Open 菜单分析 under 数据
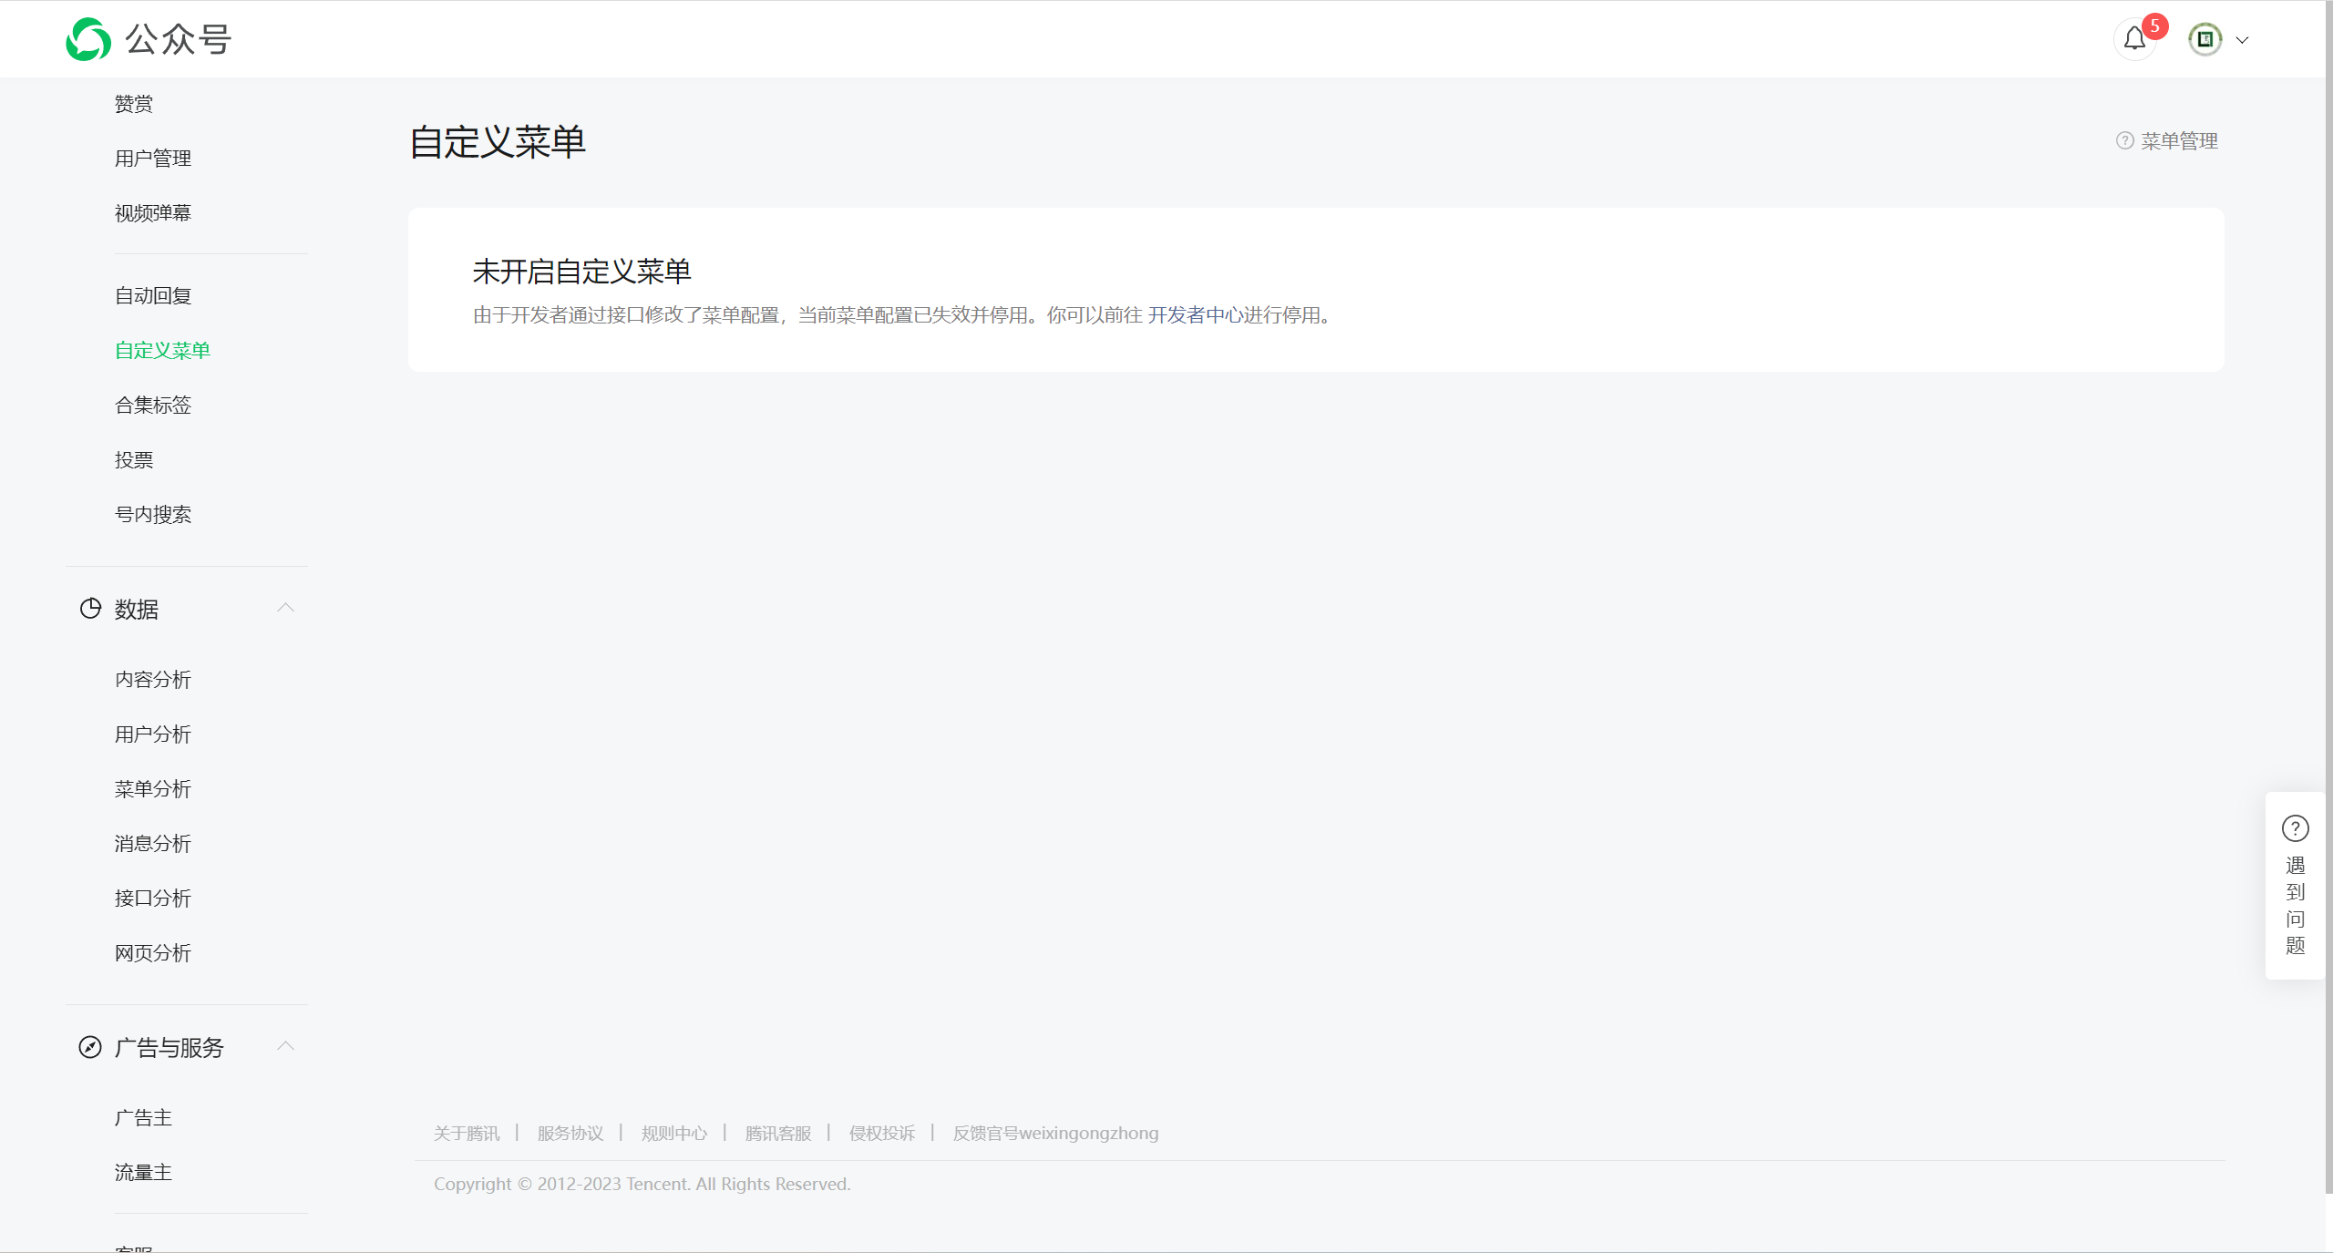2333x1253 pixels. [x=153, y=789]
